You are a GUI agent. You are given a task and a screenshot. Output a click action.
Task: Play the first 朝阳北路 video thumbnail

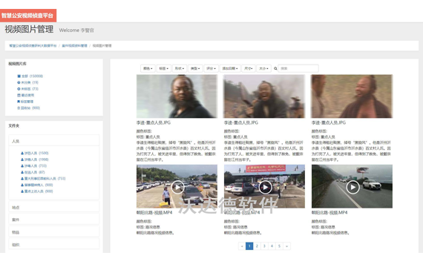point(177,186)
